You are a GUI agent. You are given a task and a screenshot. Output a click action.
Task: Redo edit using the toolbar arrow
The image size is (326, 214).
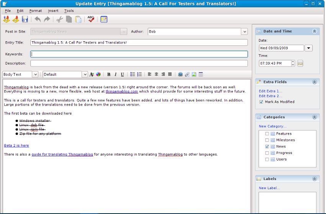click(x=47, y=19)
